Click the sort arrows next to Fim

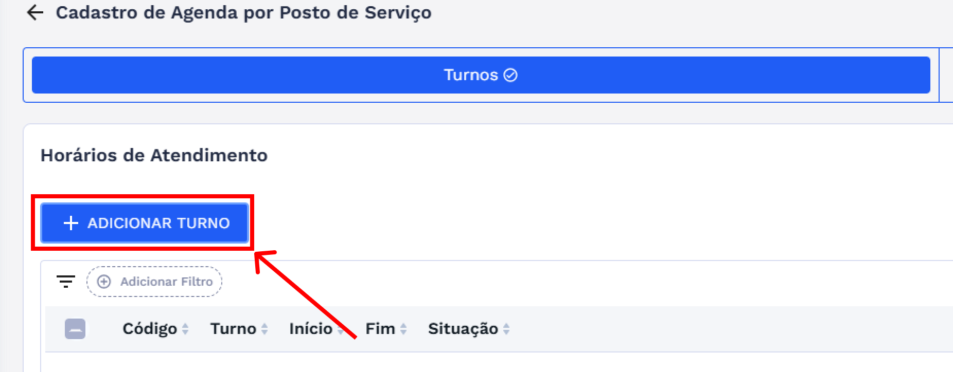[403, 329]
